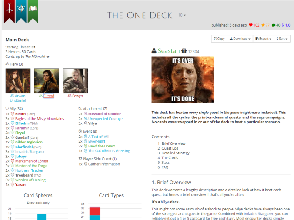Open the Warden of Healing card link
This screenshot has width=294, height=220.
coord(30,180)
